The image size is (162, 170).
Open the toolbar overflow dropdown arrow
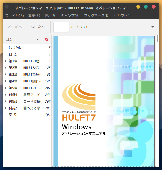153,27
